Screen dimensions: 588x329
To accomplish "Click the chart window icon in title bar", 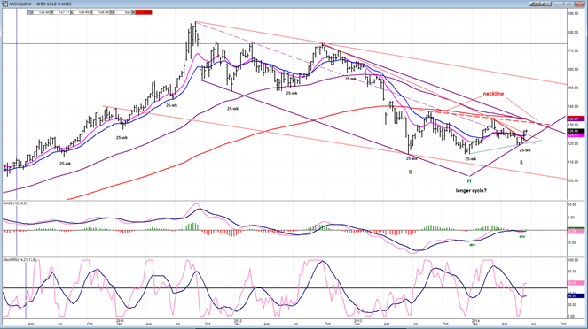I will pos(5,4).
